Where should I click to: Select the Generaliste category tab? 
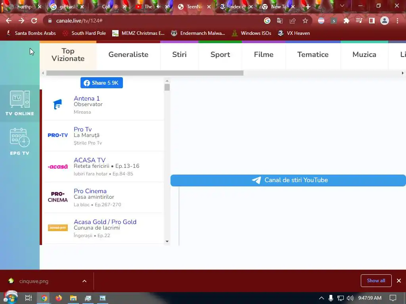click(128, 55)
